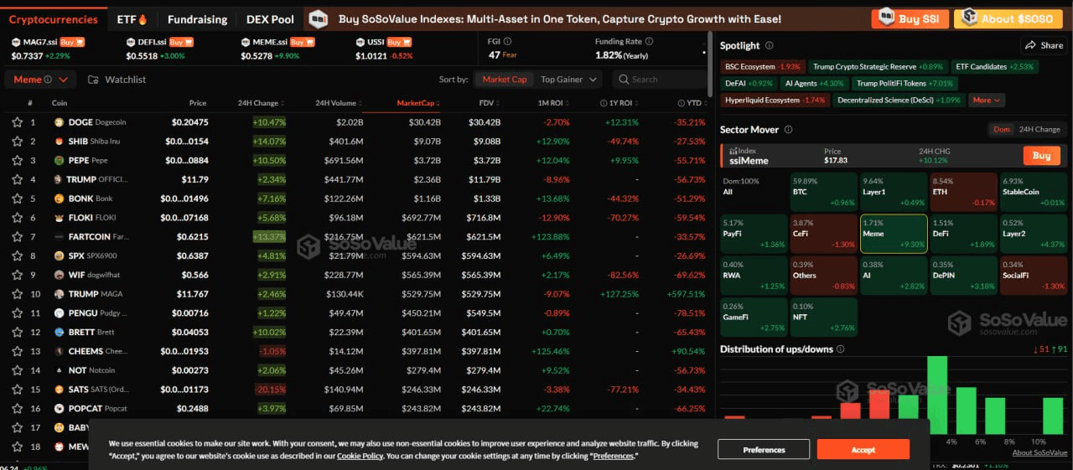Click the fire icon on ETF tab
This screenshot has width=1073, height=470.
pos(143,18)
